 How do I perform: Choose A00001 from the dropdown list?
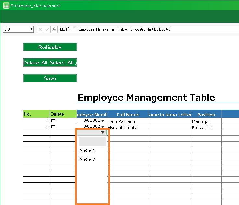87,151
